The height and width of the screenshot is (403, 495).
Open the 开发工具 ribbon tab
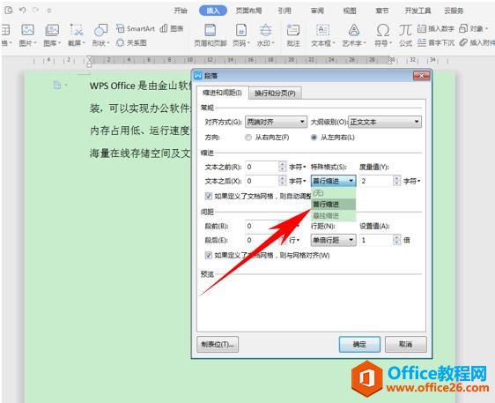(417, 11)
